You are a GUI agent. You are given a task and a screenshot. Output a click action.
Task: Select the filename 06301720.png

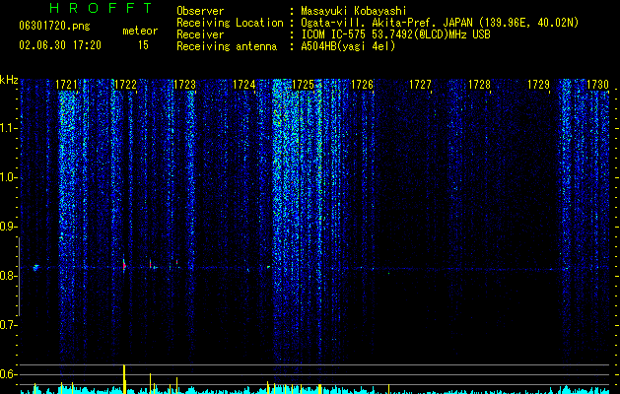click(x=54, y=27)
